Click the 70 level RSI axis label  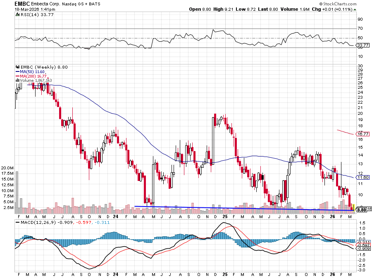click(x=360, y=28)
